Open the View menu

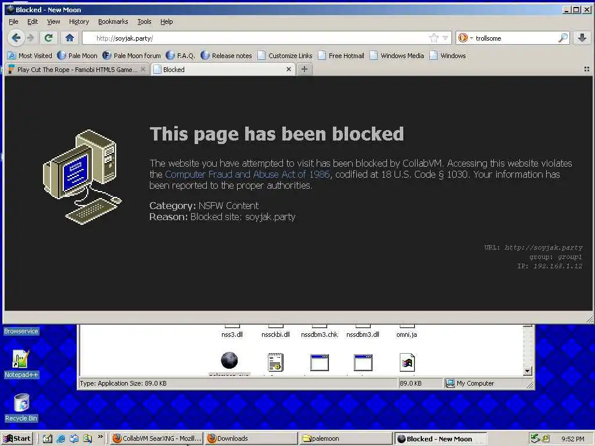pos(53,21)
